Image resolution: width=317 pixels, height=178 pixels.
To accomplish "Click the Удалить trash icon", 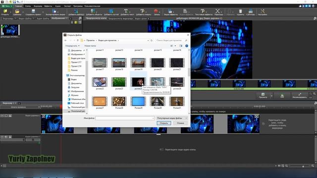I will [x=240, y=12].
